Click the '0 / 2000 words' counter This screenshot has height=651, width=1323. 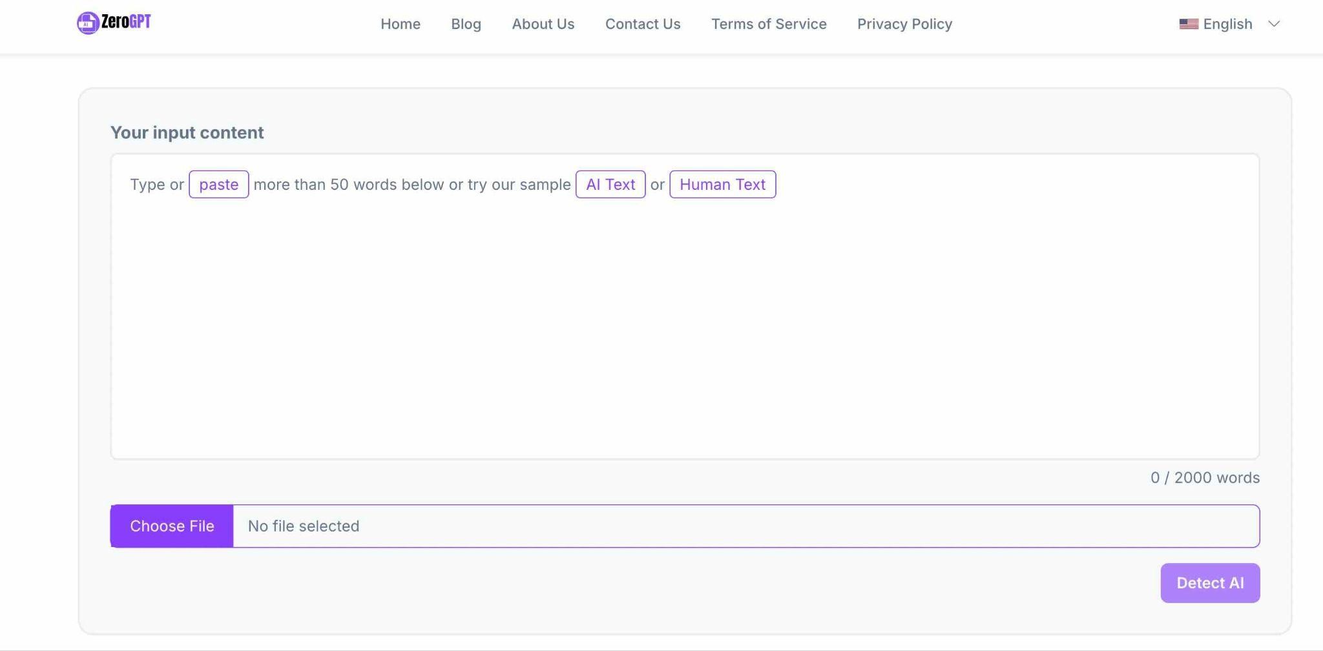[x=1205, y=478]
